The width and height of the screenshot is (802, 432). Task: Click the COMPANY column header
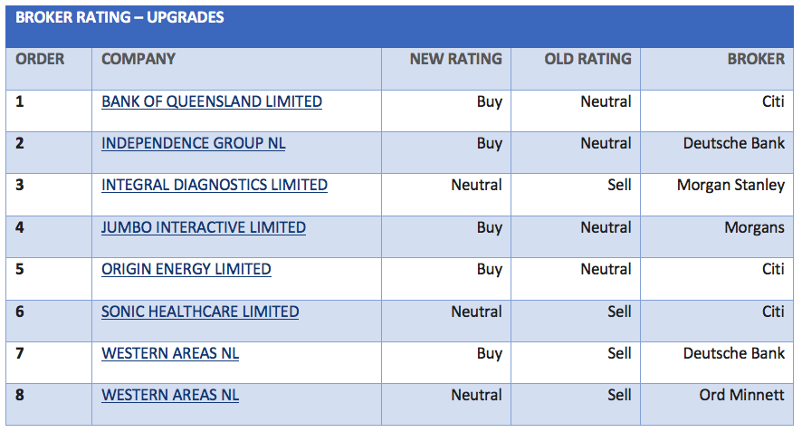click(x=138, y=59)
